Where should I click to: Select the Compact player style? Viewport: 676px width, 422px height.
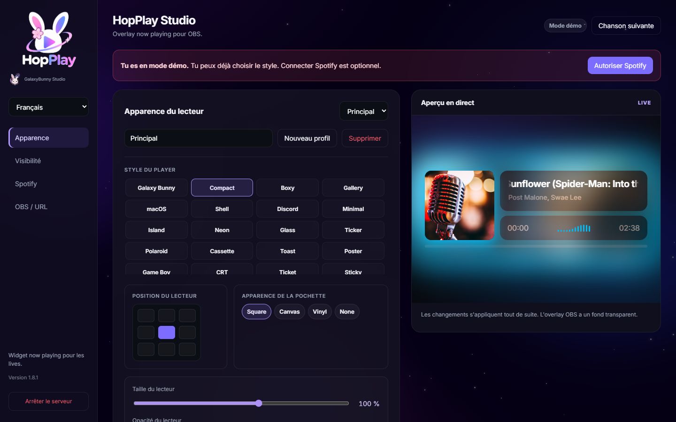[x=222, y=188]
